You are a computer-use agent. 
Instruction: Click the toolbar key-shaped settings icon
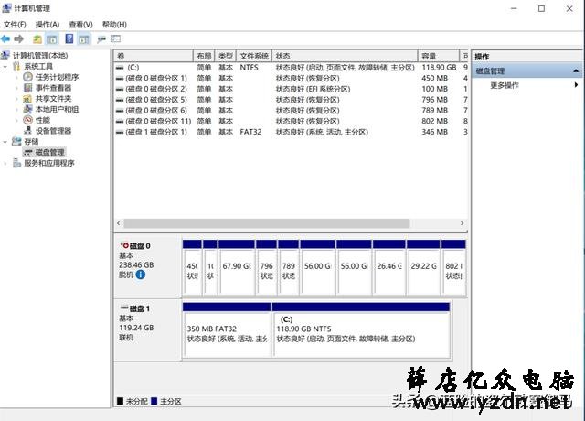coord(101,38)
